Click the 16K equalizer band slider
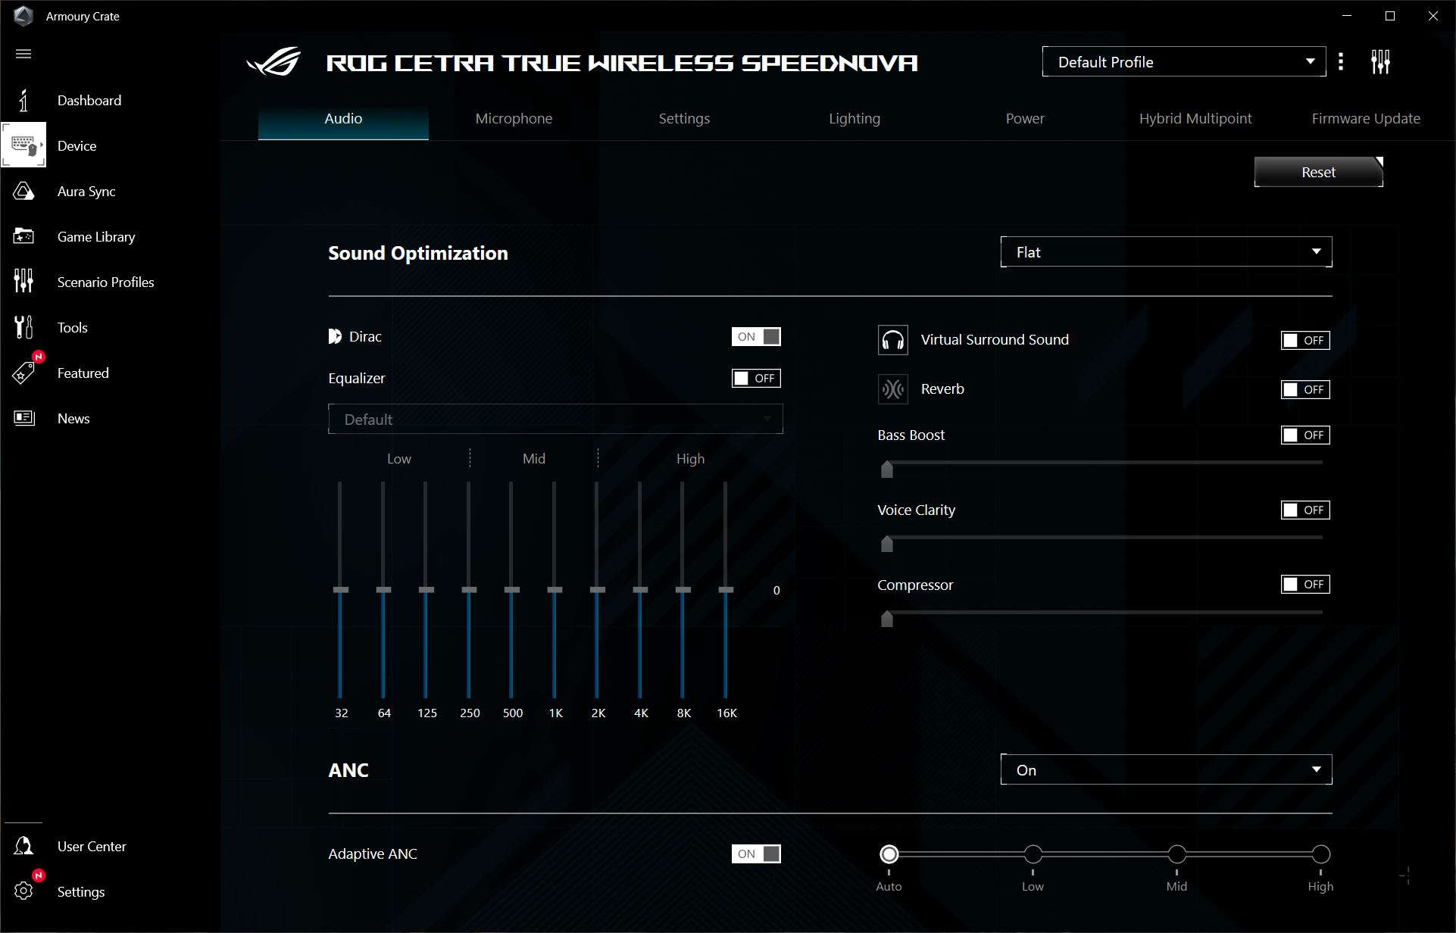Viewport: 1456px width, 933px height. click(x=726, y=589)
